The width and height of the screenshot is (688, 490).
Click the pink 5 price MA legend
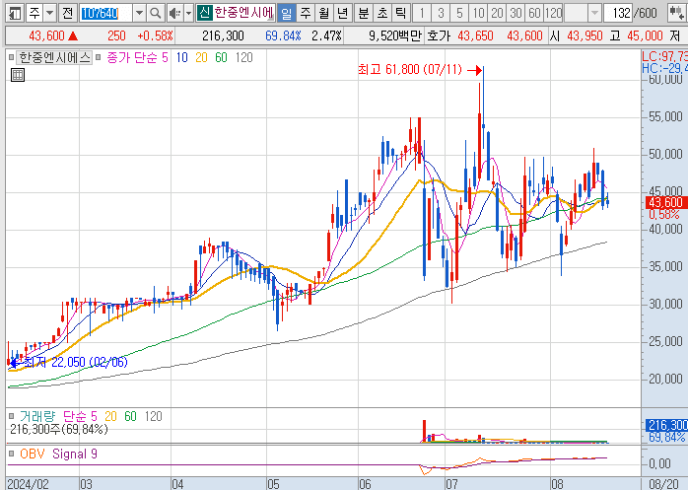pos(165,57)
